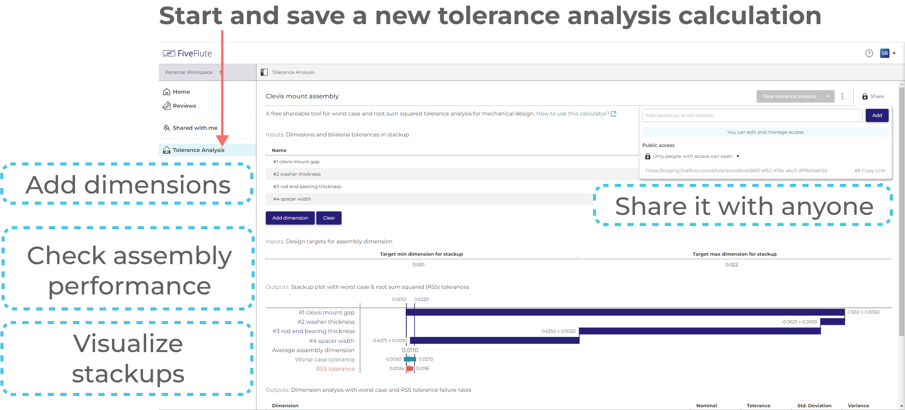905x410 pixels.
Task: Go to Home in sidebar
Action: point(208,92)
